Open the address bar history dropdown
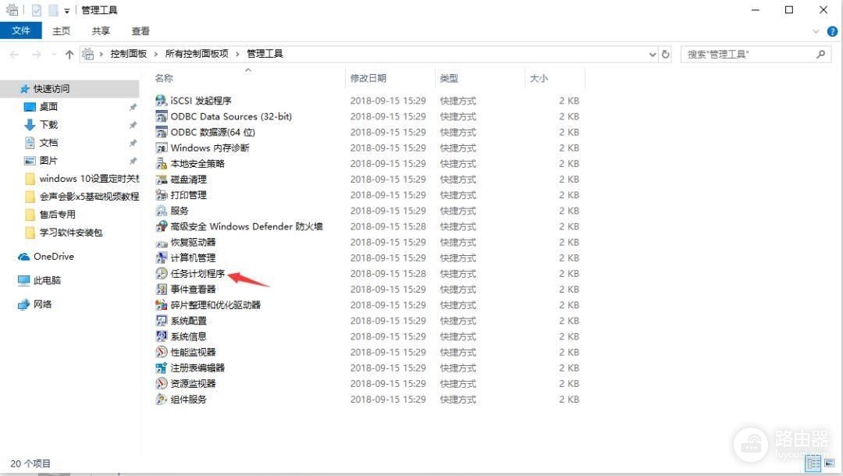 point(652,54)
